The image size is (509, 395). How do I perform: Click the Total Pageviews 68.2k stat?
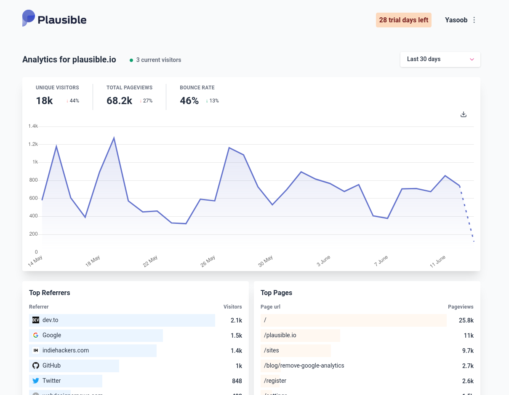click(119, 100)
